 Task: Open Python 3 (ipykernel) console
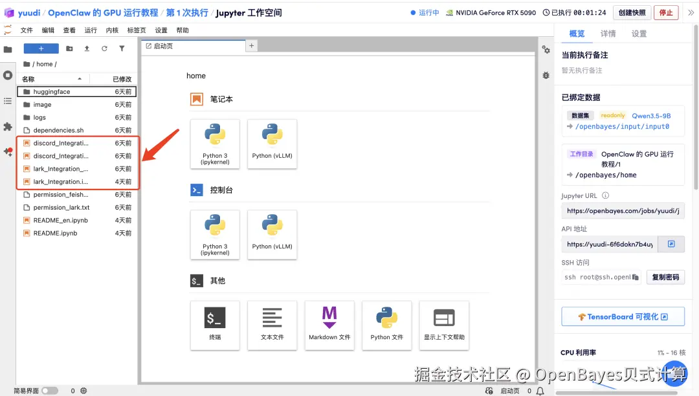pyautogui.click(x=215, y=235)
